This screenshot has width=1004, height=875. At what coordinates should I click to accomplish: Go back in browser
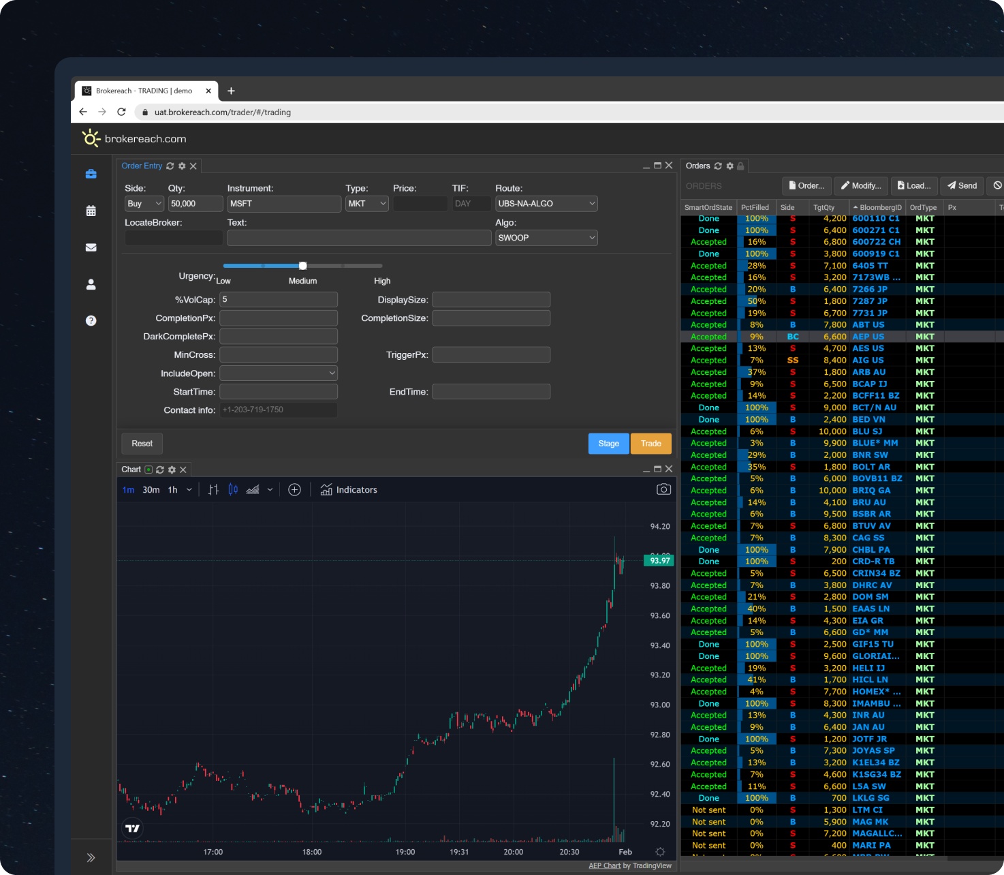click(x=83, y=112)
